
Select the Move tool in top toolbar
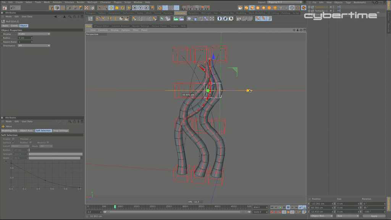coord(111,8)
